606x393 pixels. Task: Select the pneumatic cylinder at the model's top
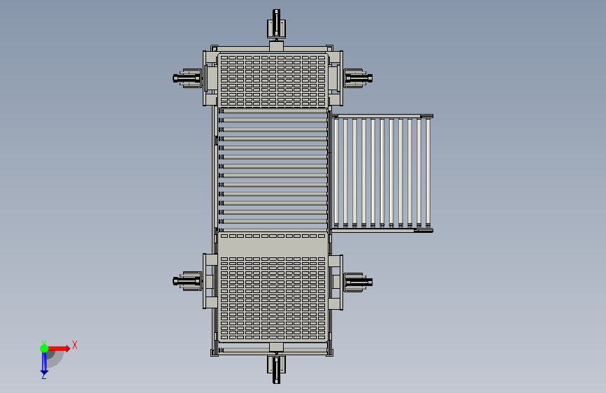click(x=276, y=24)
